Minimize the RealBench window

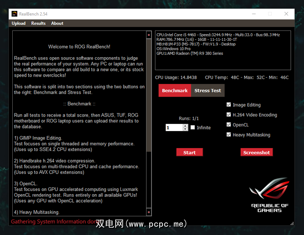[x=254, y=14]
